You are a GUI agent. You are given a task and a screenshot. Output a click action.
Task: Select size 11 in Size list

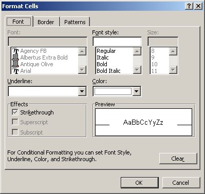[154, 71]
